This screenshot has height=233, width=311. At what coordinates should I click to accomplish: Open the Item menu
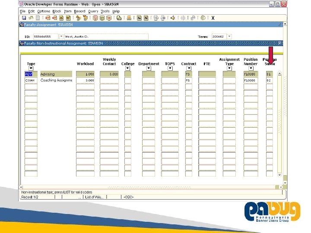click(x=68, y=11)
